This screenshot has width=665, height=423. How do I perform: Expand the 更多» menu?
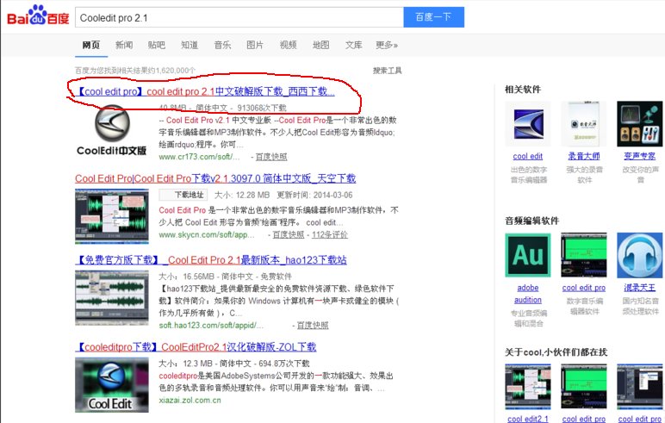[x=387, y=45]
